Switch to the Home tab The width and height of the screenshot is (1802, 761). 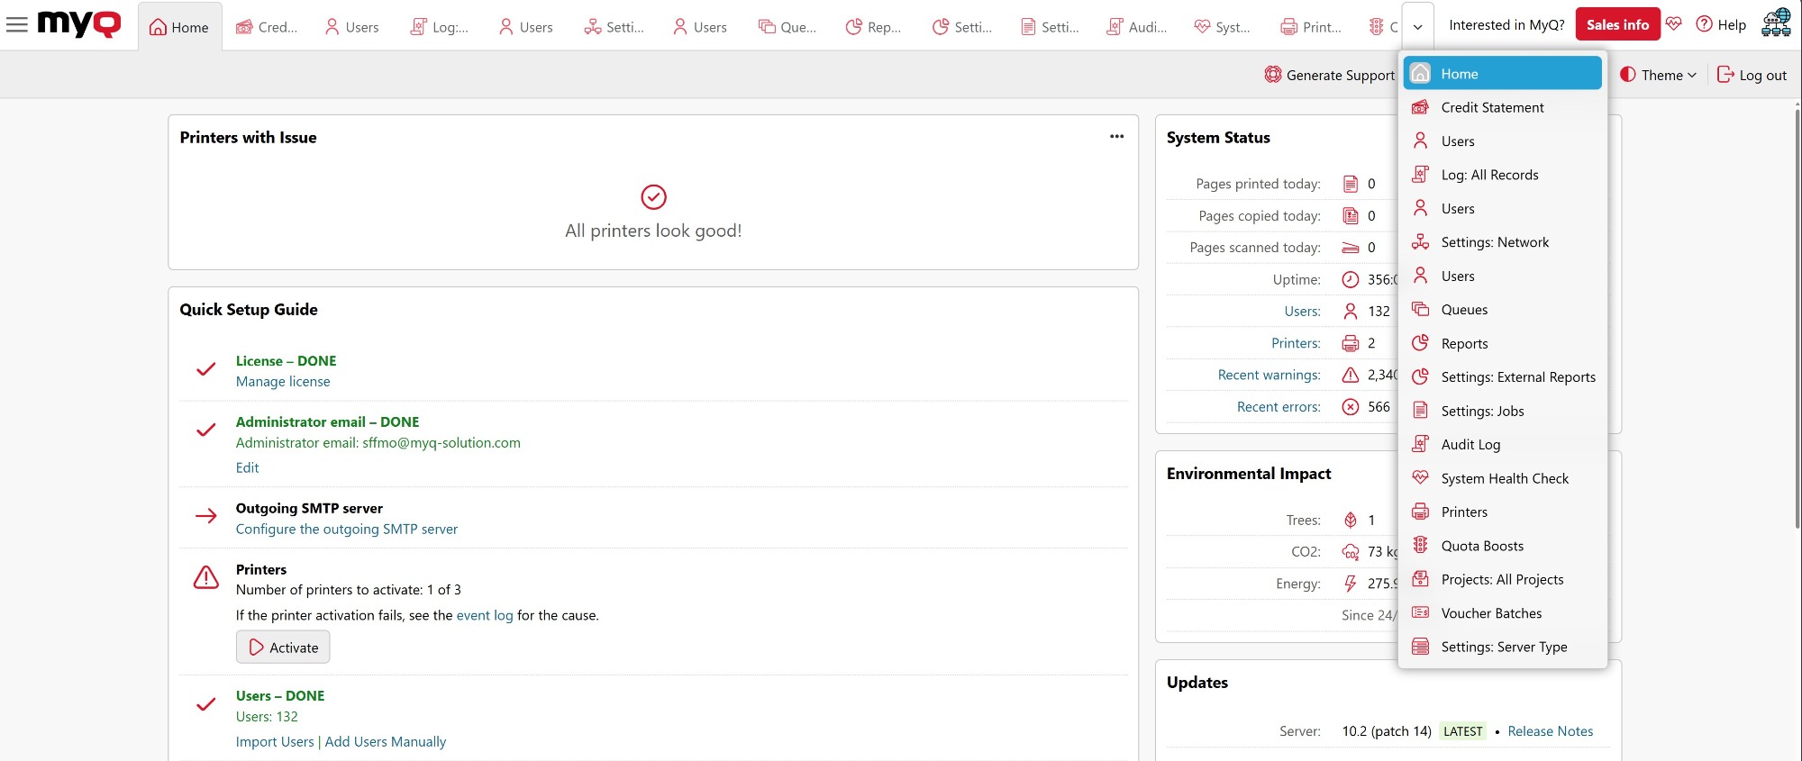179,27
